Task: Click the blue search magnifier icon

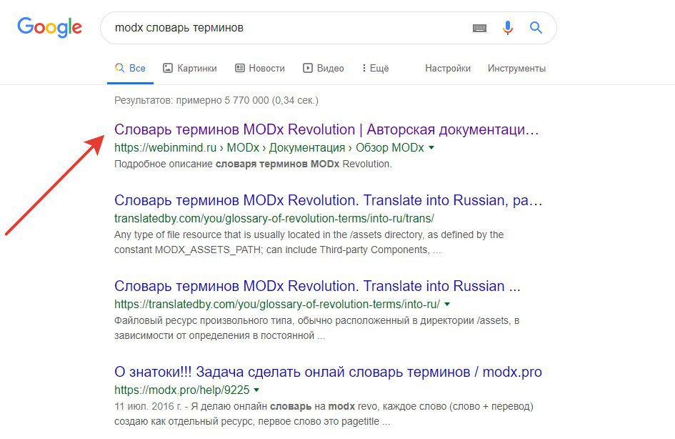Action: [536, 28]
